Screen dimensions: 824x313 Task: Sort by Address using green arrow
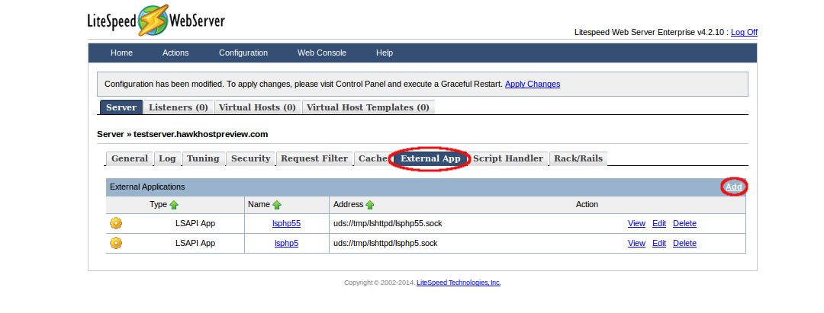coord(370,205)
